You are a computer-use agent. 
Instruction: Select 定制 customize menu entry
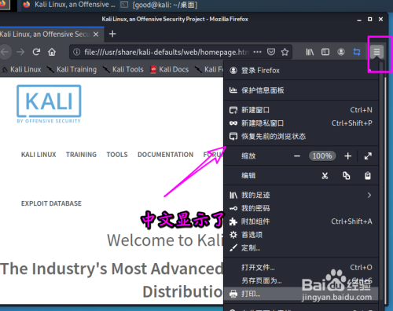coord(301,248)
